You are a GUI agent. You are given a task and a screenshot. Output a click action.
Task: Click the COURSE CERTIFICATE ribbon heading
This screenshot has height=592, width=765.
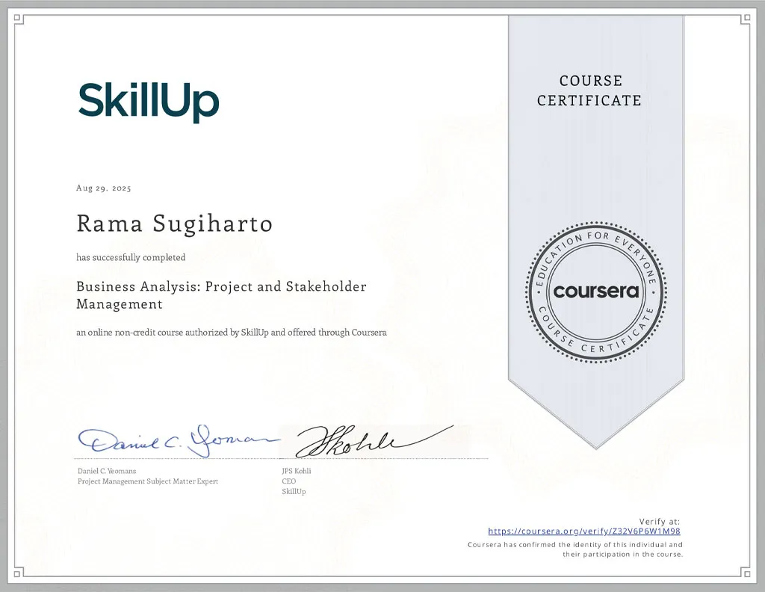[x=589, y=90]
